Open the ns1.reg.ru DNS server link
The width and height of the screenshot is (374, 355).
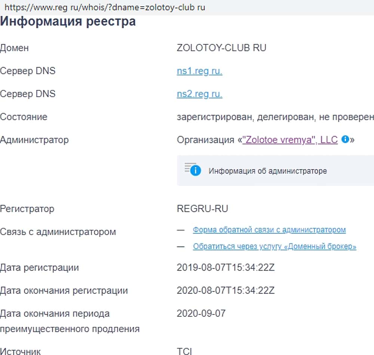(199, 71)
